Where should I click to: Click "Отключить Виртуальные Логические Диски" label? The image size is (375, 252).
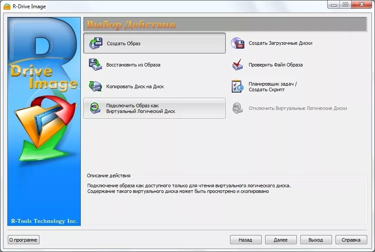298,109
